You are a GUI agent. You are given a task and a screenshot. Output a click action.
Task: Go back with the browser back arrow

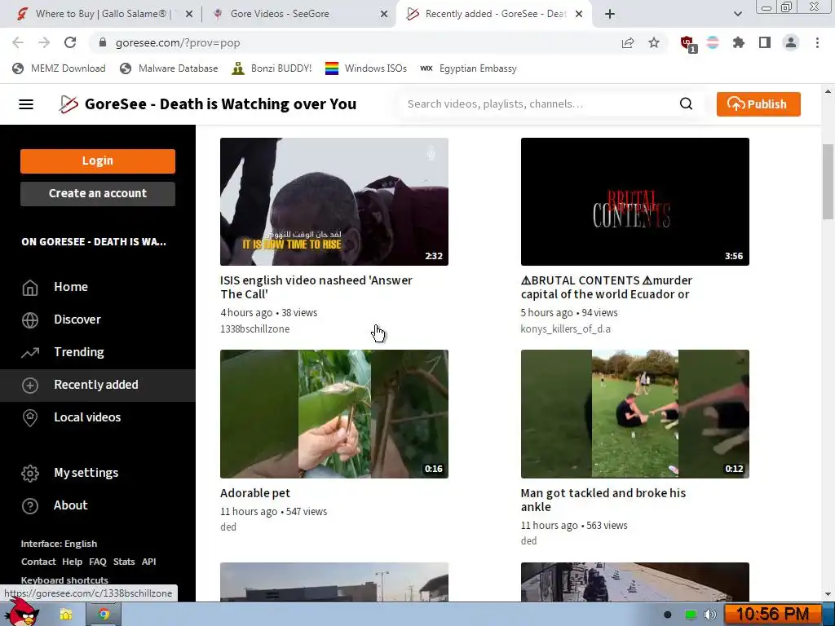(x=18, y=42)
